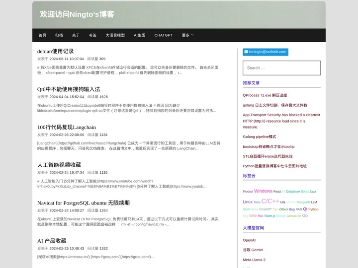Select the C/C++ tag
The width and height of the screenshot is (358, 268).
click(x=270, y=201)
